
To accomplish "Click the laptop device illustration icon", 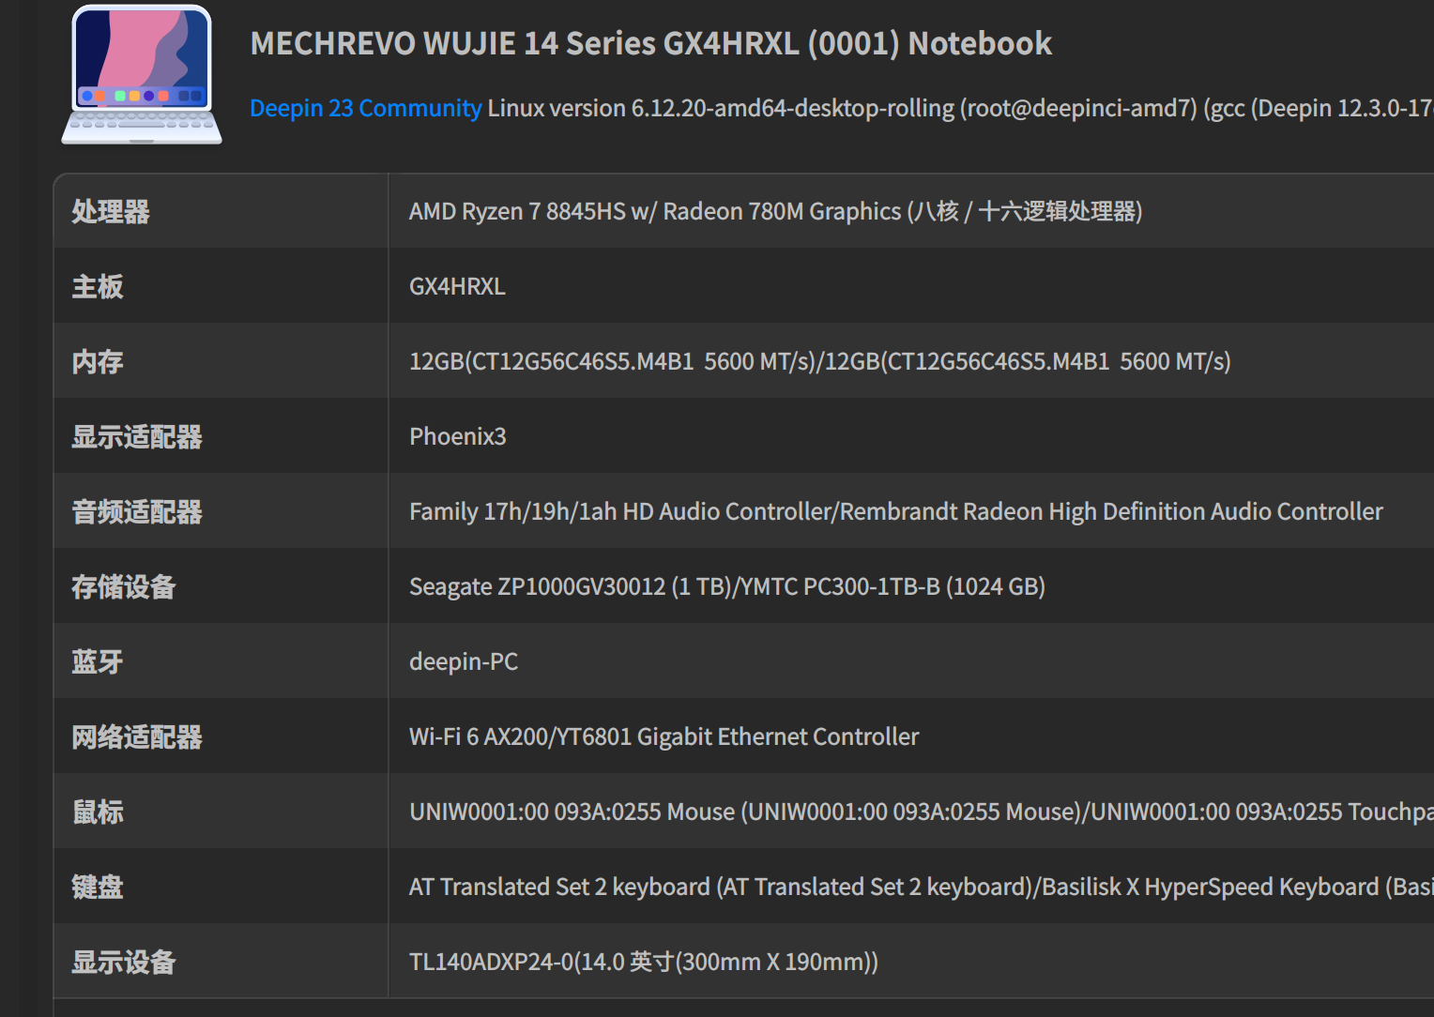I will tap(142, 75).
